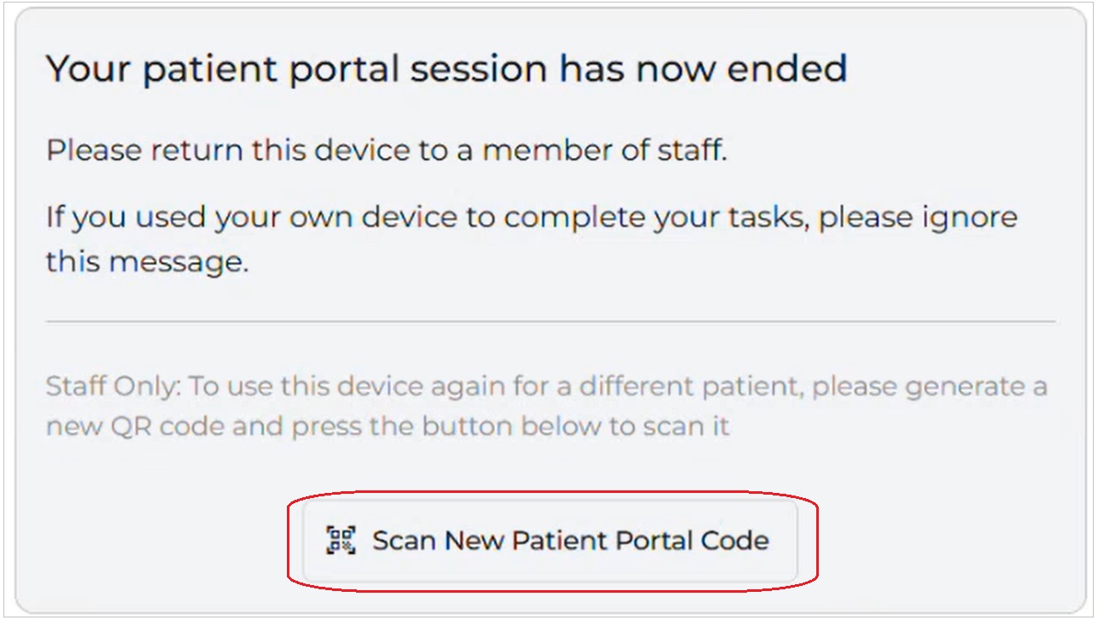Click the paragraph about using your own device

click(x=529, y=237)
